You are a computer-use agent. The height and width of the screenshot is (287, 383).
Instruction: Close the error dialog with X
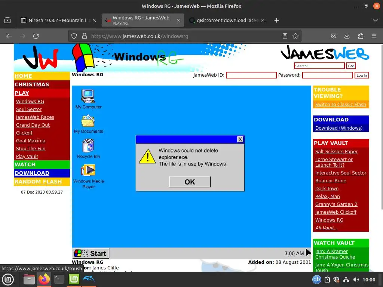pyautogui.click(x=240, y=139)
